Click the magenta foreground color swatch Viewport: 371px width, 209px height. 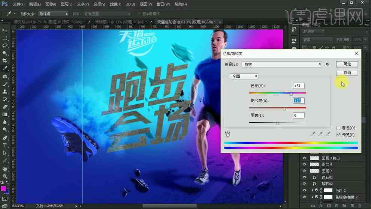pos(3,188)
